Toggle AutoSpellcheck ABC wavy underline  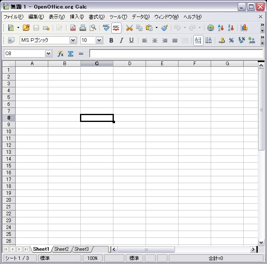[x=116, y=28]
